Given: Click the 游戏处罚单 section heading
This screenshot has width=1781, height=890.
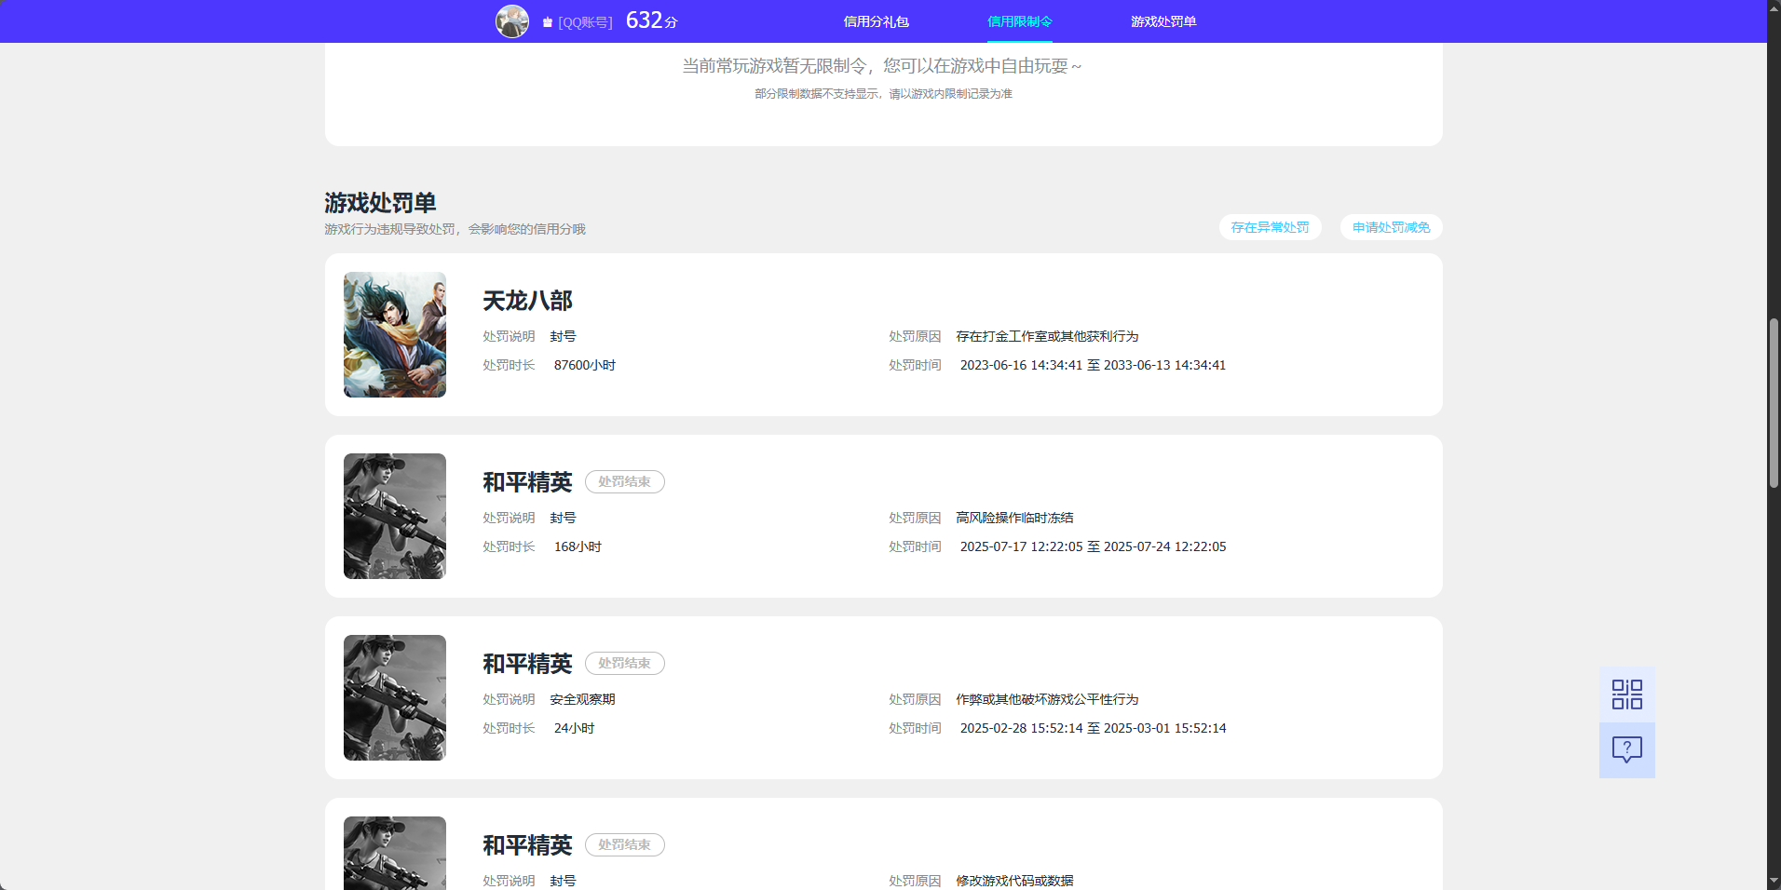Looking at the screenshot, I should (x=380, y=203).
